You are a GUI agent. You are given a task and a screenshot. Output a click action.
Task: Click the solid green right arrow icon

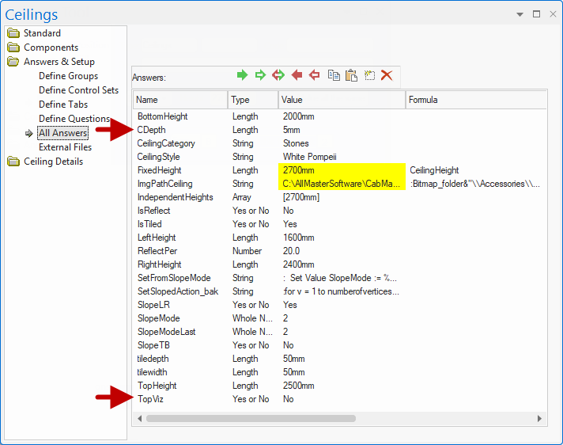point(243,75)
